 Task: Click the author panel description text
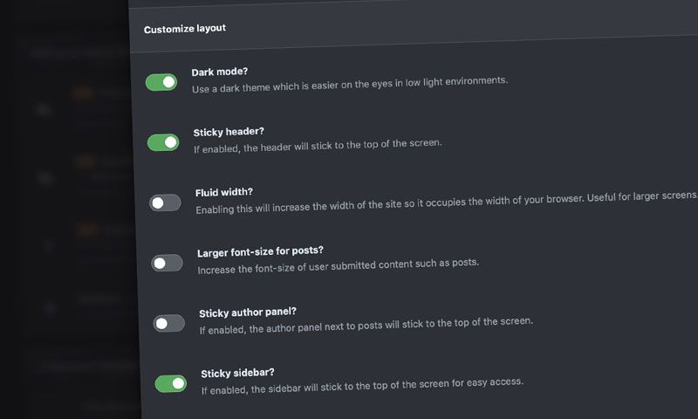(366, 326)
